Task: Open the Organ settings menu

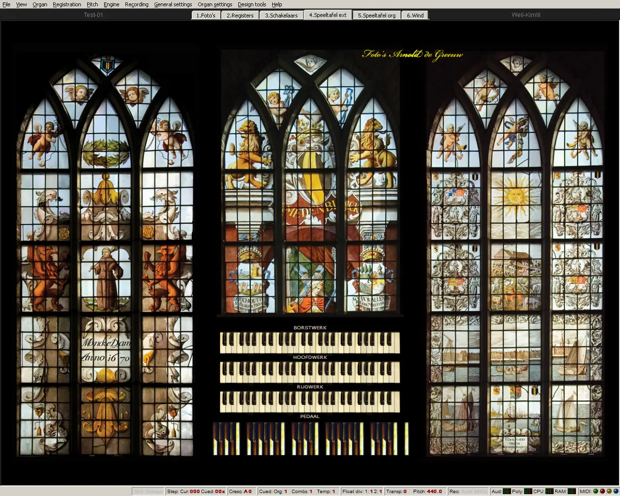Action: coord(215,4)
